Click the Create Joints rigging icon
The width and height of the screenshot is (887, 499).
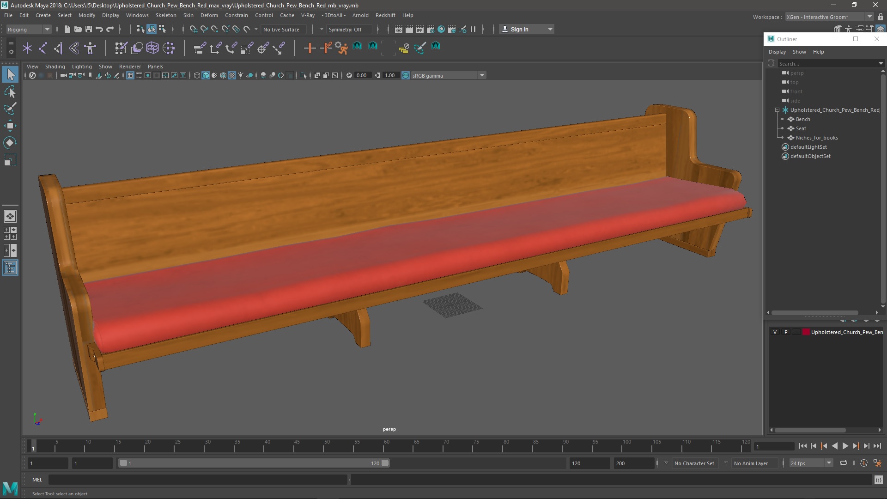43,48
